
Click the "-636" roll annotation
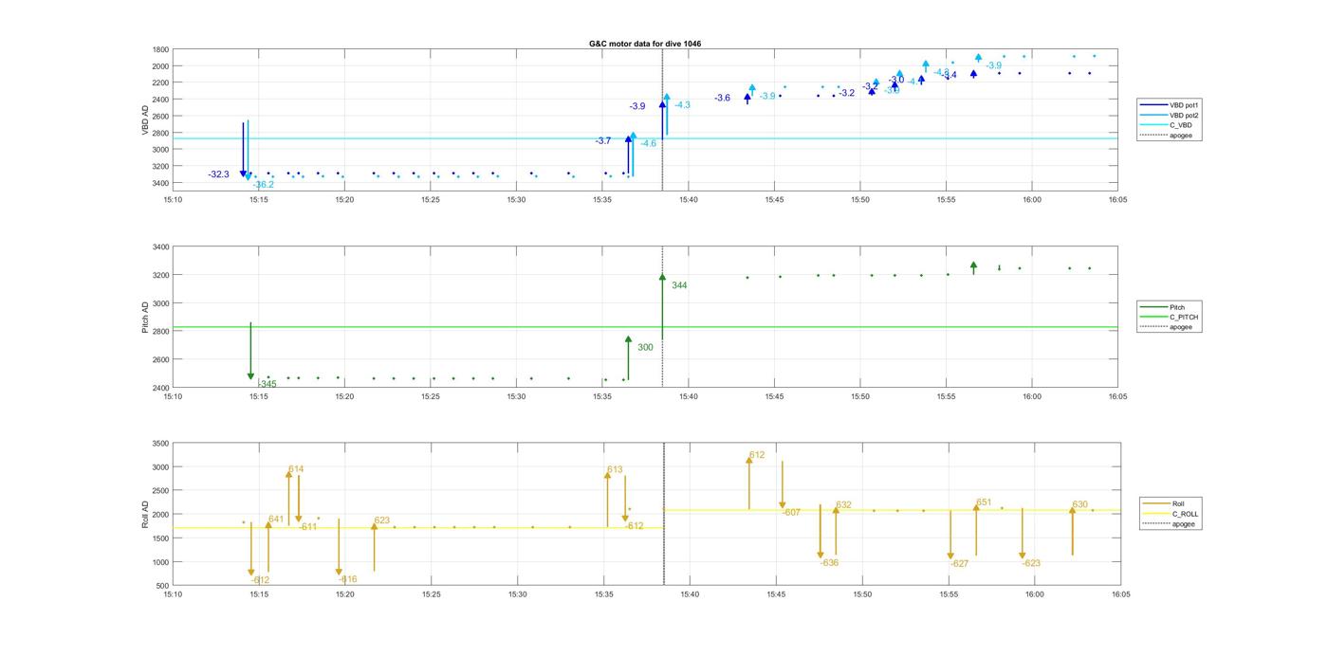tap(829, 562)
